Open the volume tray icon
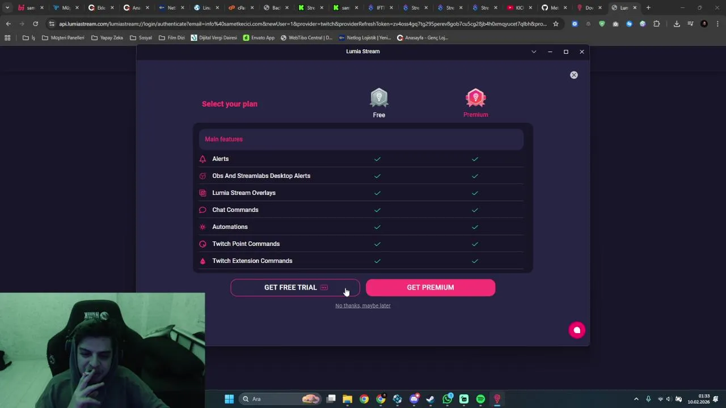 669,399
